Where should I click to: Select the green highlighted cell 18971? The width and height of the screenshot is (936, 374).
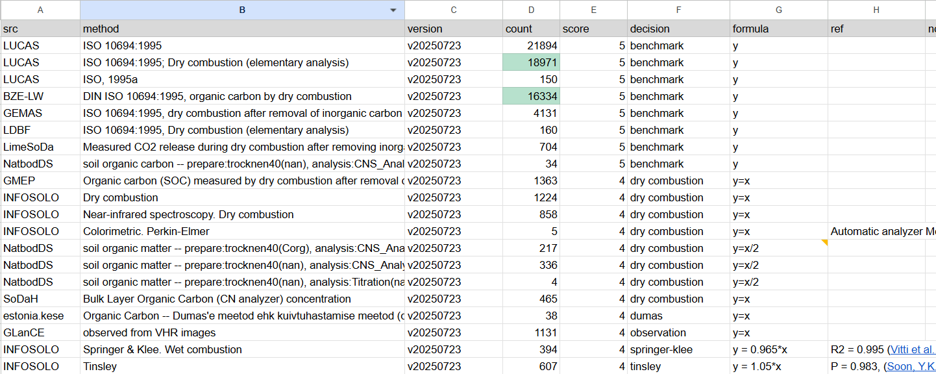coord(531,62)
